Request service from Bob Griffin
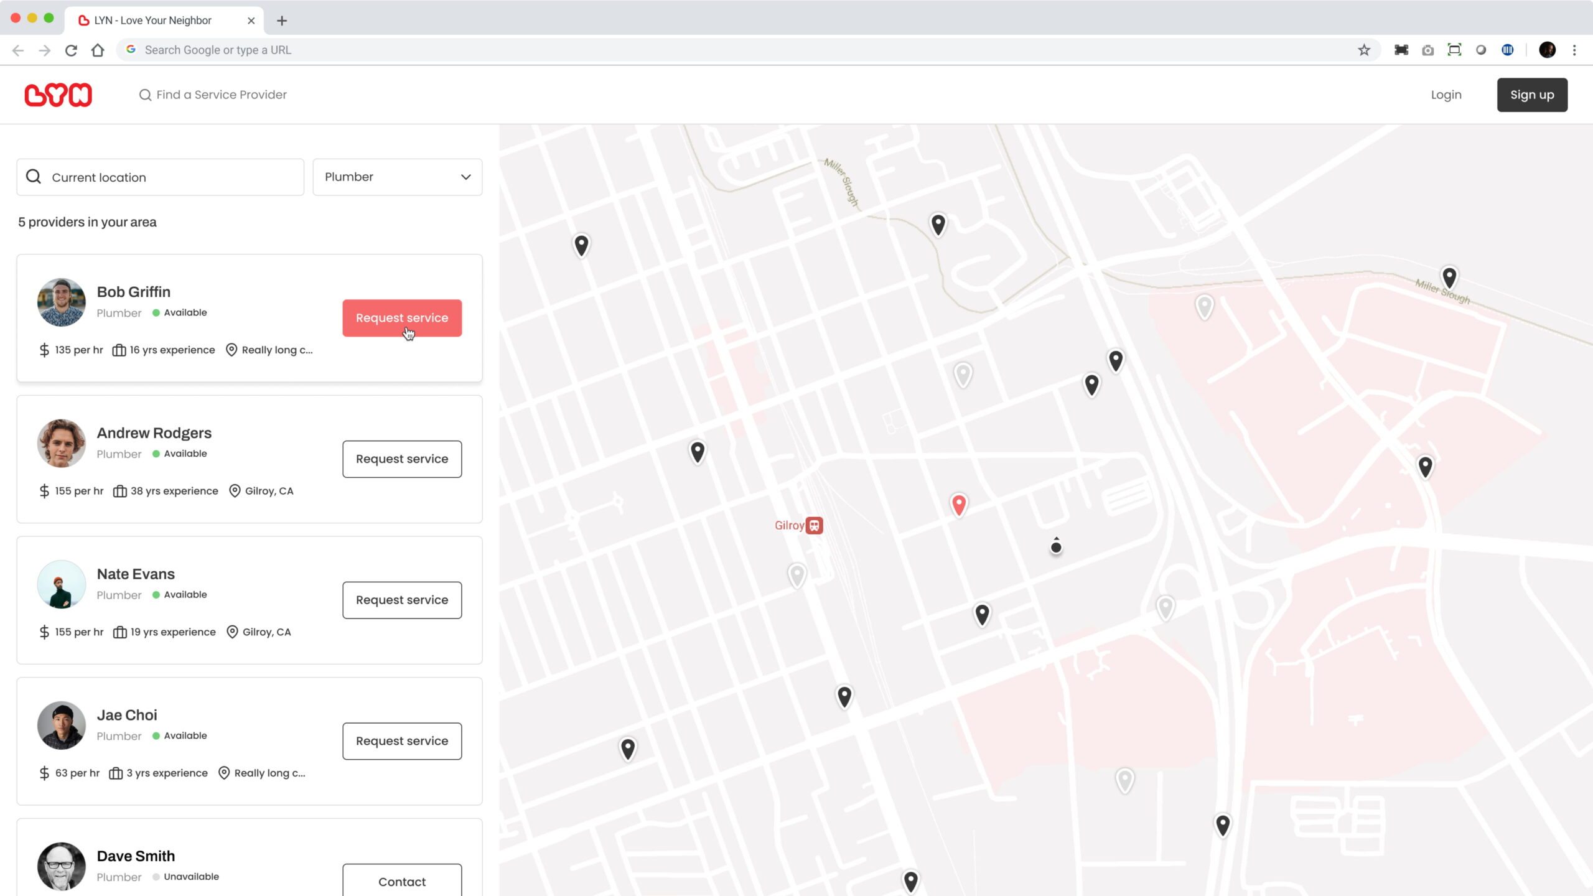The image size is (1593, 896). click(x=402, y=318)
